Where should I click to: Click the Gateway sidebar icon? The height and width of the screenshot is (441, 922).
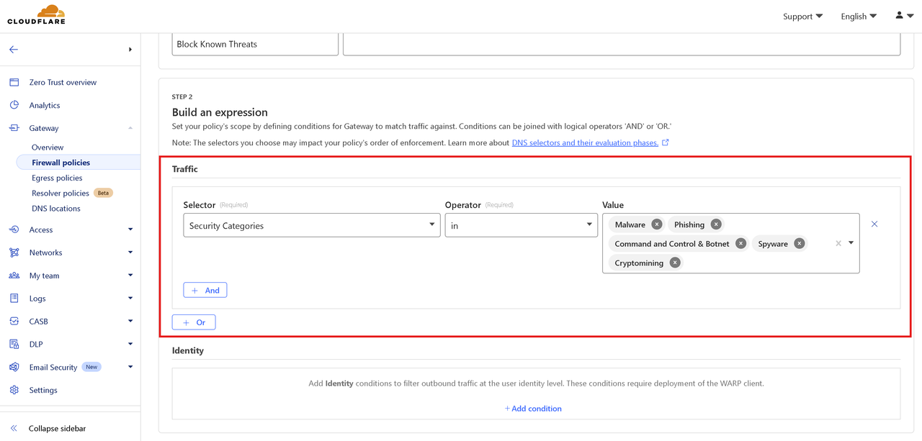click(14, 128)
